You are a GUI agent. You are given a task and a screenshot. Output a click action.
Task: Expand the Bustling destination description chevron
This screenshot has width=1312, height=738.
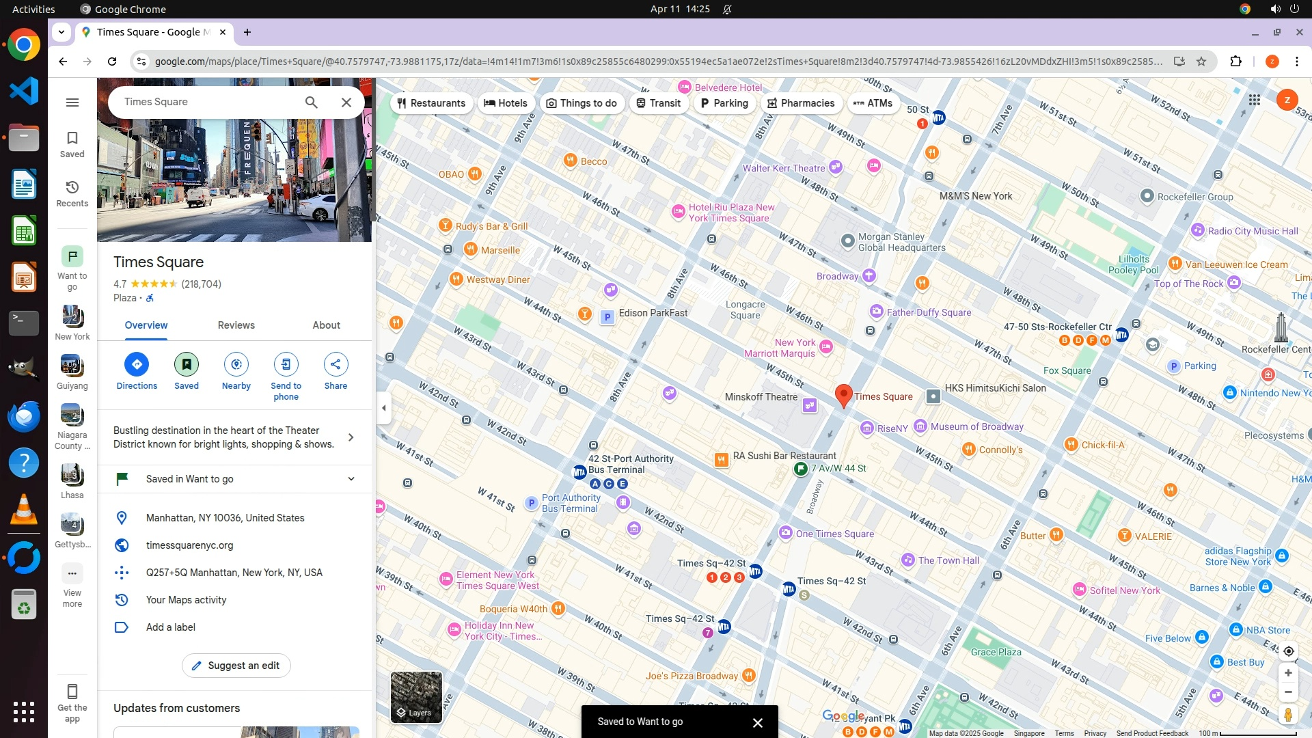[x=351, y=437]
